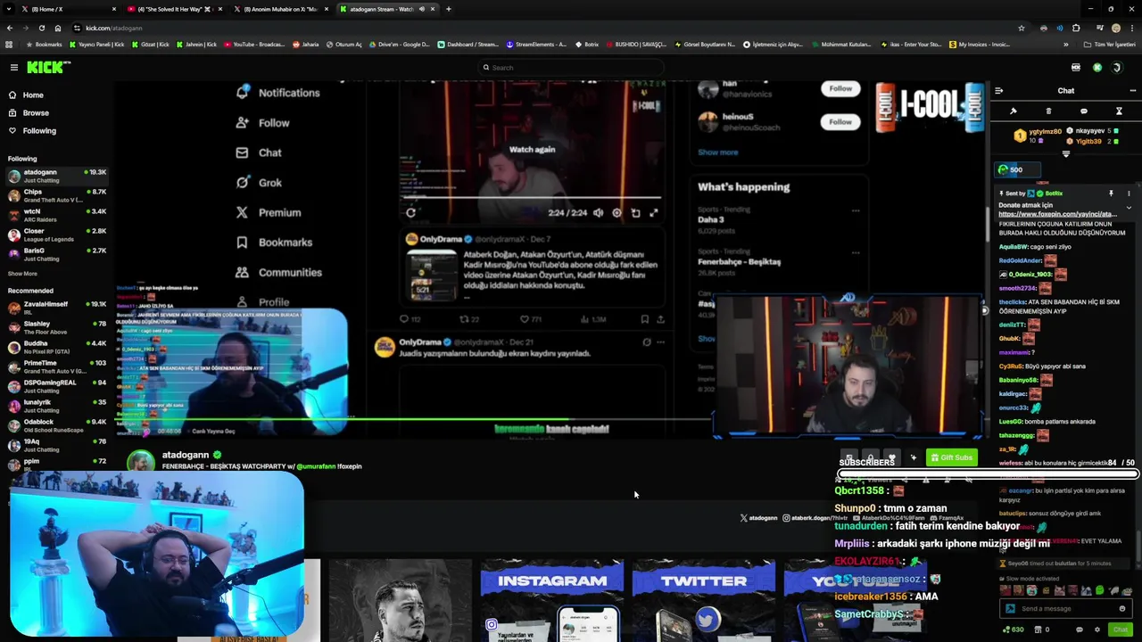1142x642 pixels.
Task: Click the hourglass icon in chat toolbar
Action: (1119, 111)
